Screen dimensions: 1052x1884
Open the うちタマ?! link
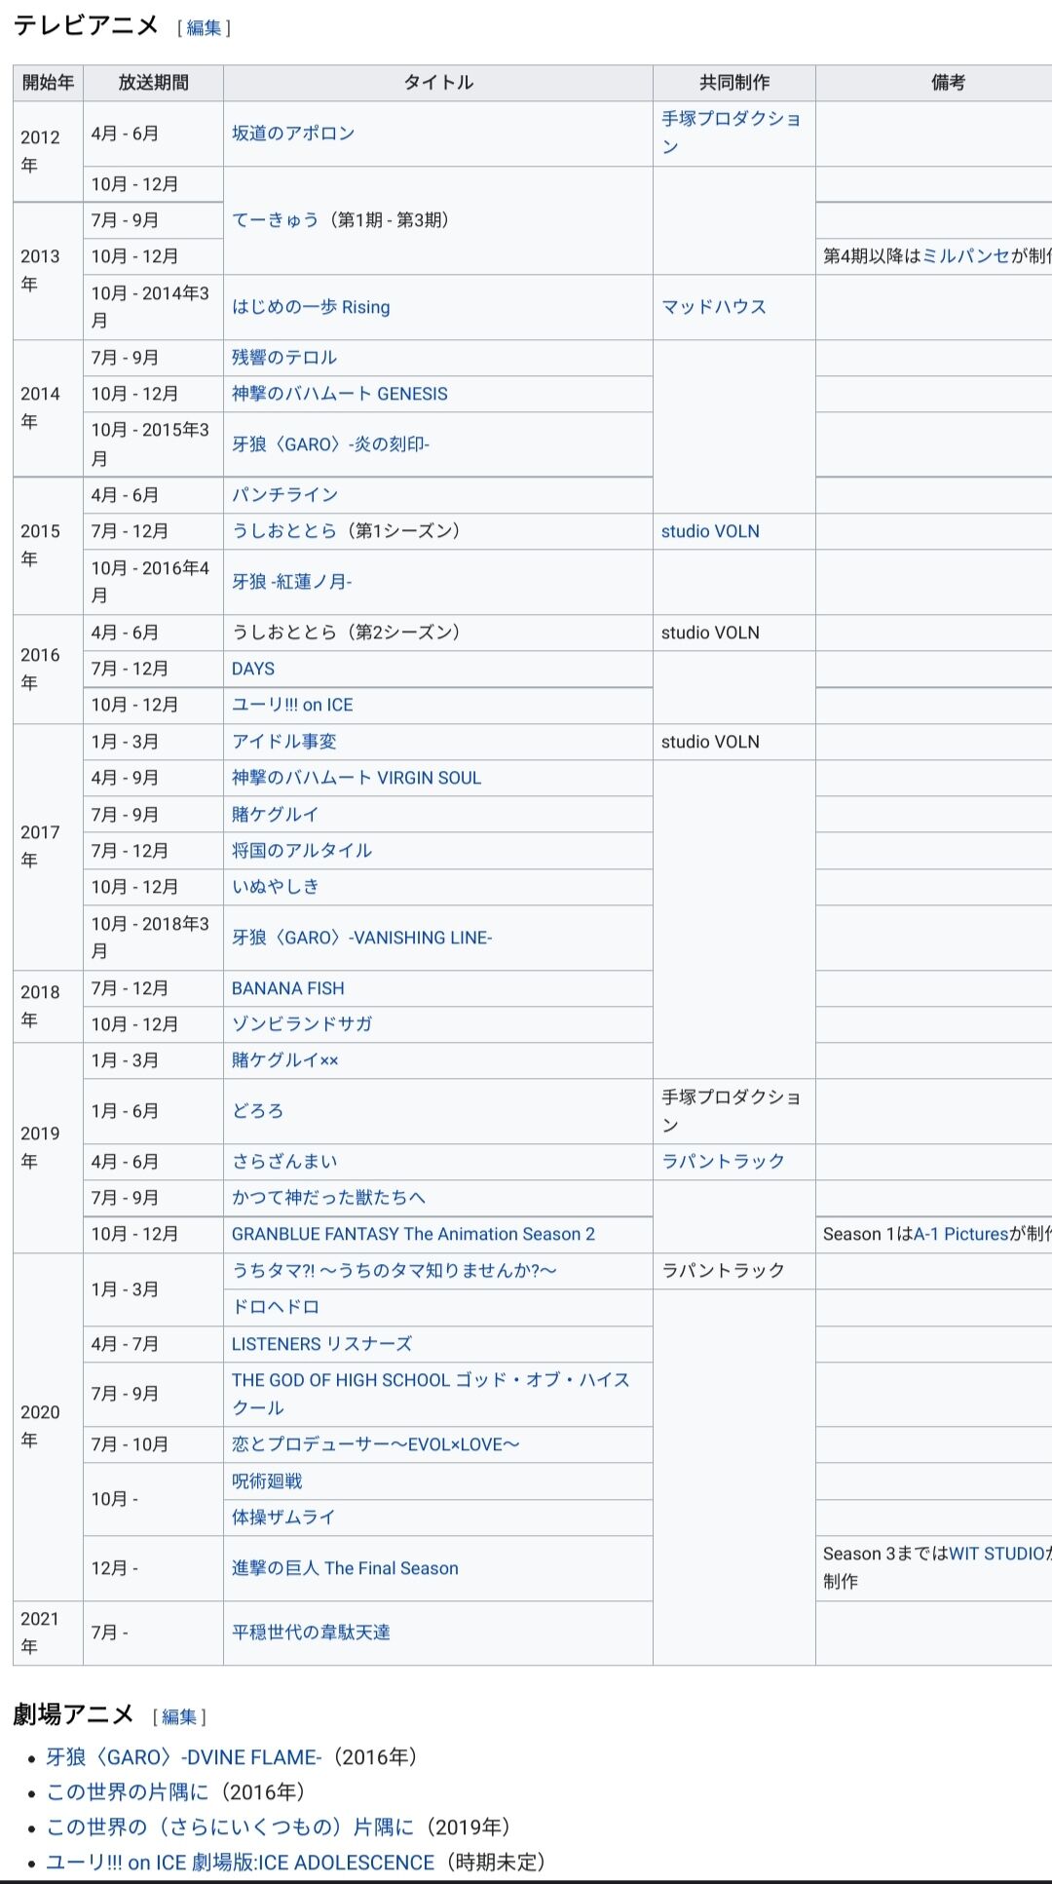[394, 1271]
